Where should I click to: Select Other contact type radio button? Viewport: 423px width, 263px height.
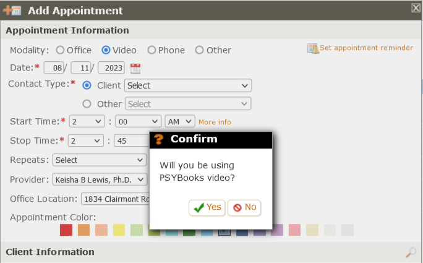(87, 104)
